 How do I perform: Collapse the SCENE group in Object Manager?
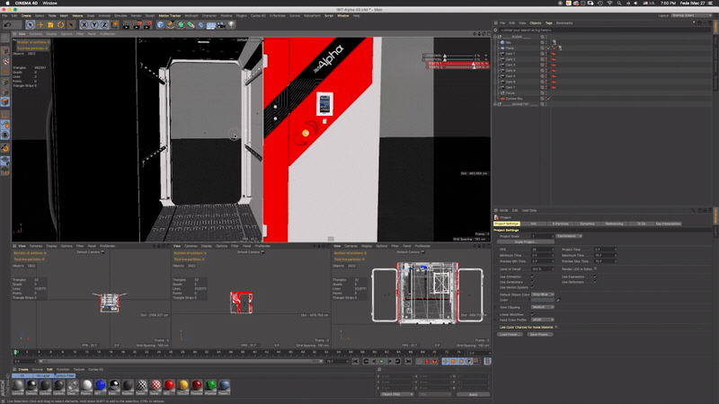(x=496, y=37)
